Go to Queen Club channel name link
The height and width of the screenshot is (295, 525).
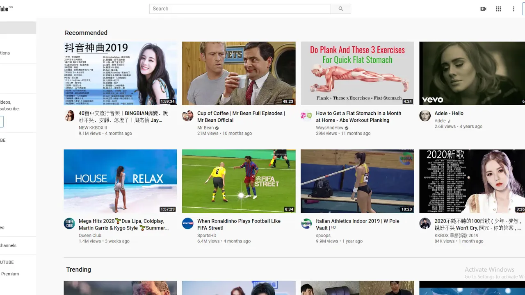click(90, 236)
